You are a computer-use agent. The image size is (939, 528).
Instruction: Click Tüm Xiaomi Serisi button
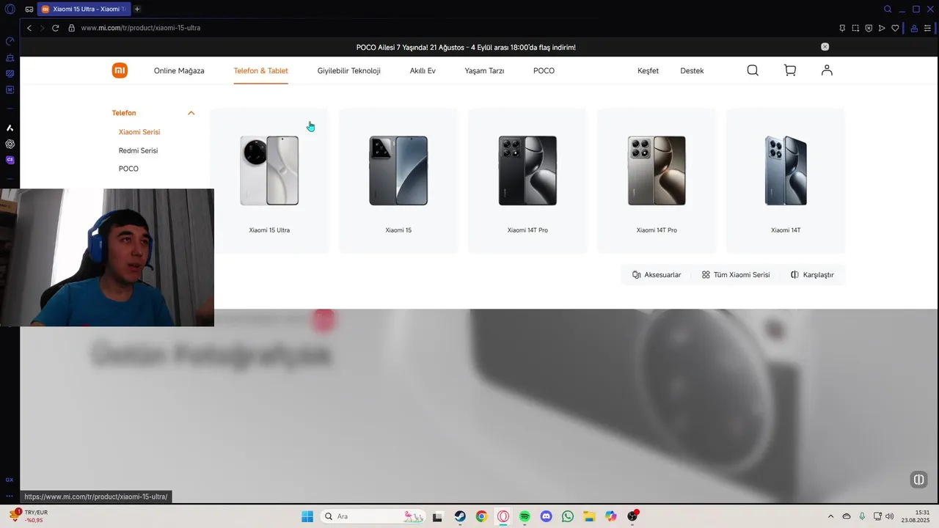coord(736,275)
